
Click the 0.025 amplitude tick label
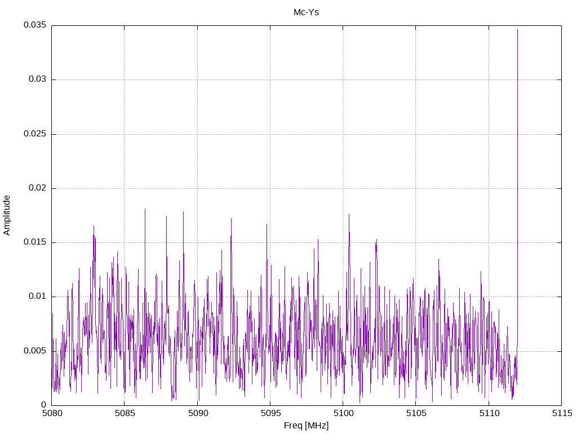34,134
